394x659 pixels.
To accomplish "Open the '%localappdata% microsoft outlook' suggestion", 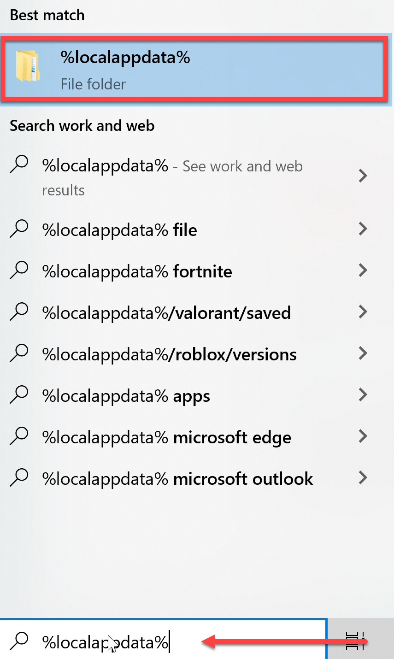I will tap(197, 478).
